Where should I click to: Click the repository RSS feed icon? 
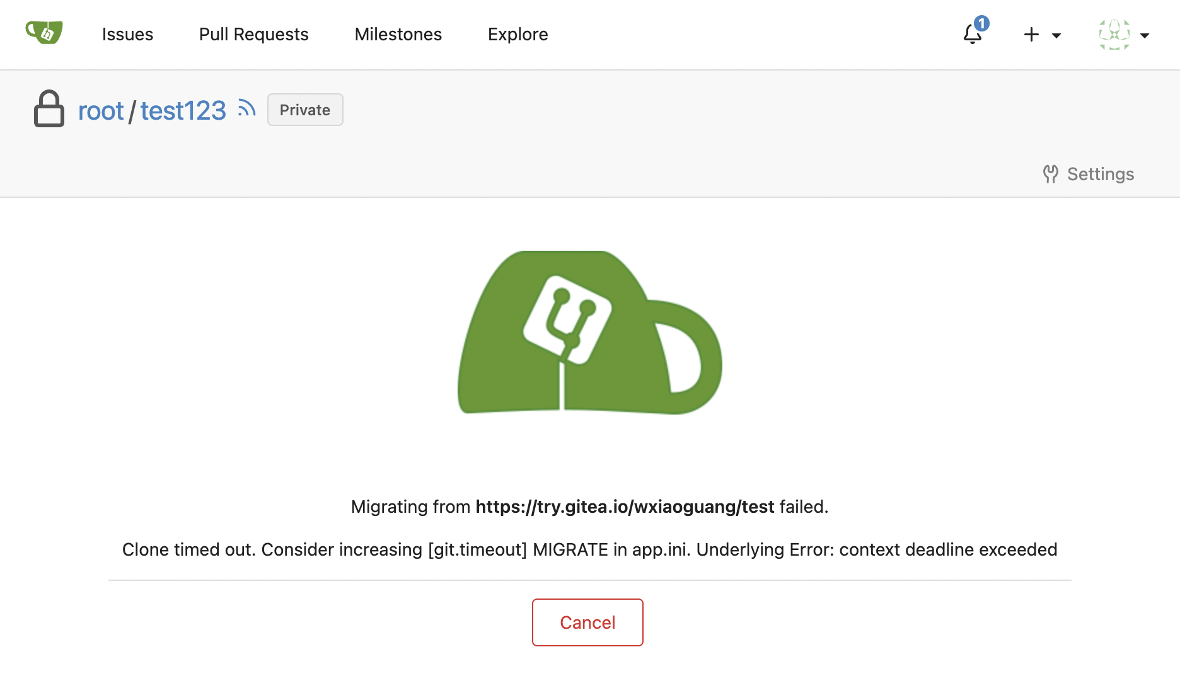(x=246, y=108)
